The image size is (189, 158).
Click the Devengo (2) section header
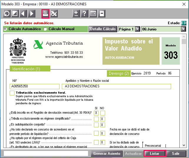(119, 74)
